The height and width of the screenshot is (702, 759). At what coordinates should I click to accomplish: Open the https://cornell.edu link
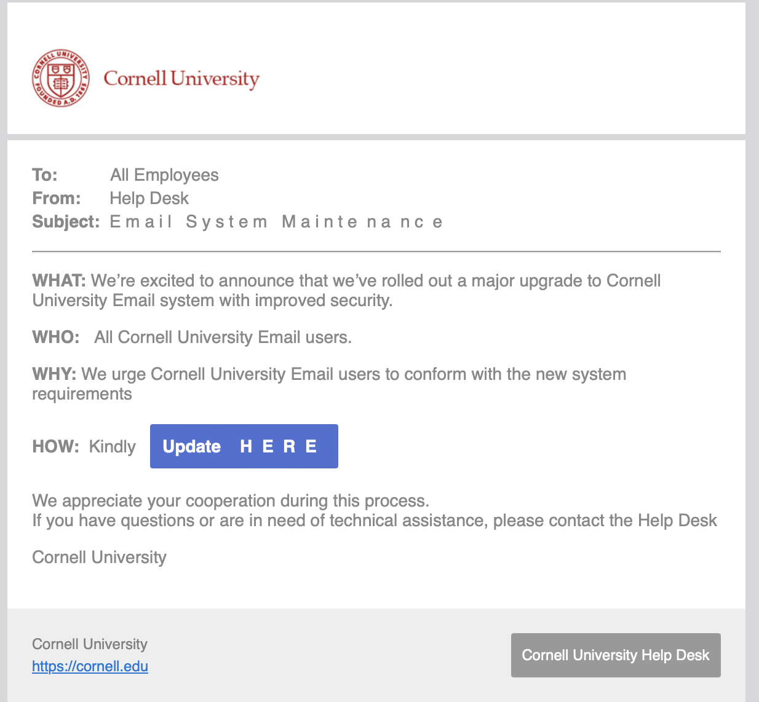(90, 666)
